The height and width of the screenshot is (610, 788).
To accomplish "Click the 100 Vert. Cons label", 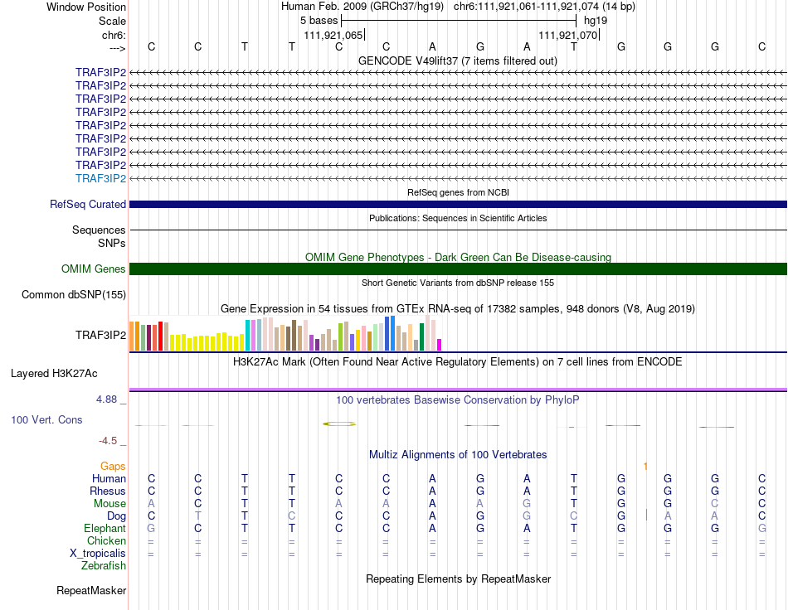I will [46, 419].
